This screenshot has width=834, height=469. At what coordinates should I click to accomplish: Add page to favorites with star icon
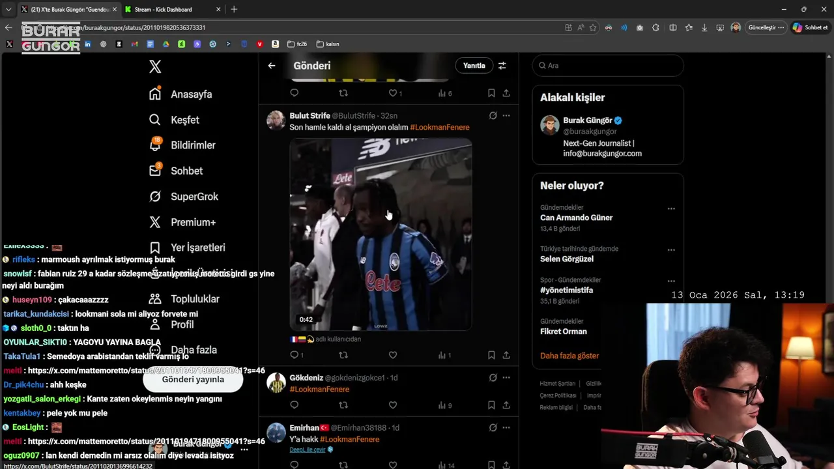click(593, 27)
